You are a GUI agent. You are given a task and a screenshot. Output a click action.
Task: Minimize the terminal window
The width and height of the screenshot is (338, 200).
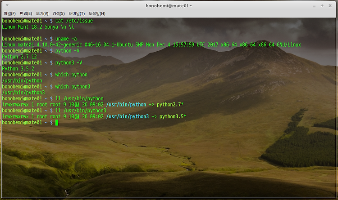point(314,6)
